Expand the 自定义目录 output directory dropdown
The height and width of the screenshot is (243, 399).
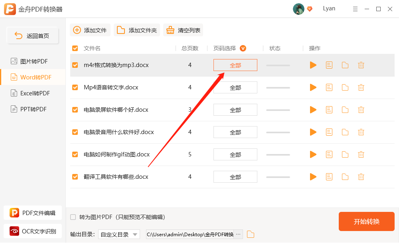[119, 234]
